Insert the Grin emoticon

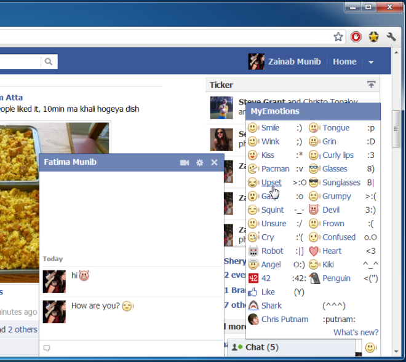coord(329,141)
